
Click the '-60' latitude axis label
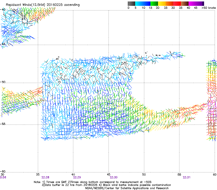pyautogui.click(x=3, y=171)
